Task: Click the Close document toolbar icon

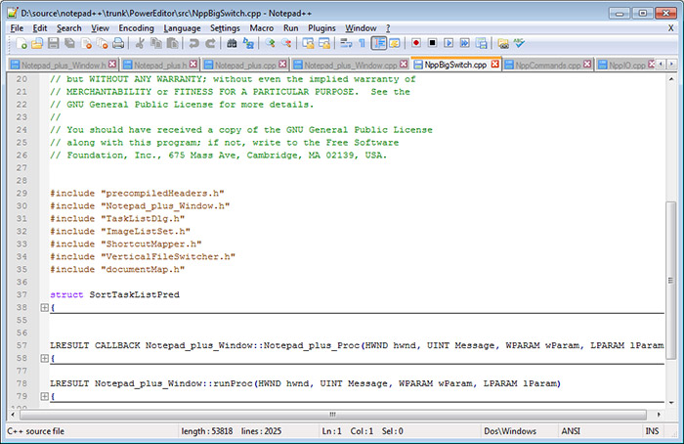Action: point(86,43)
